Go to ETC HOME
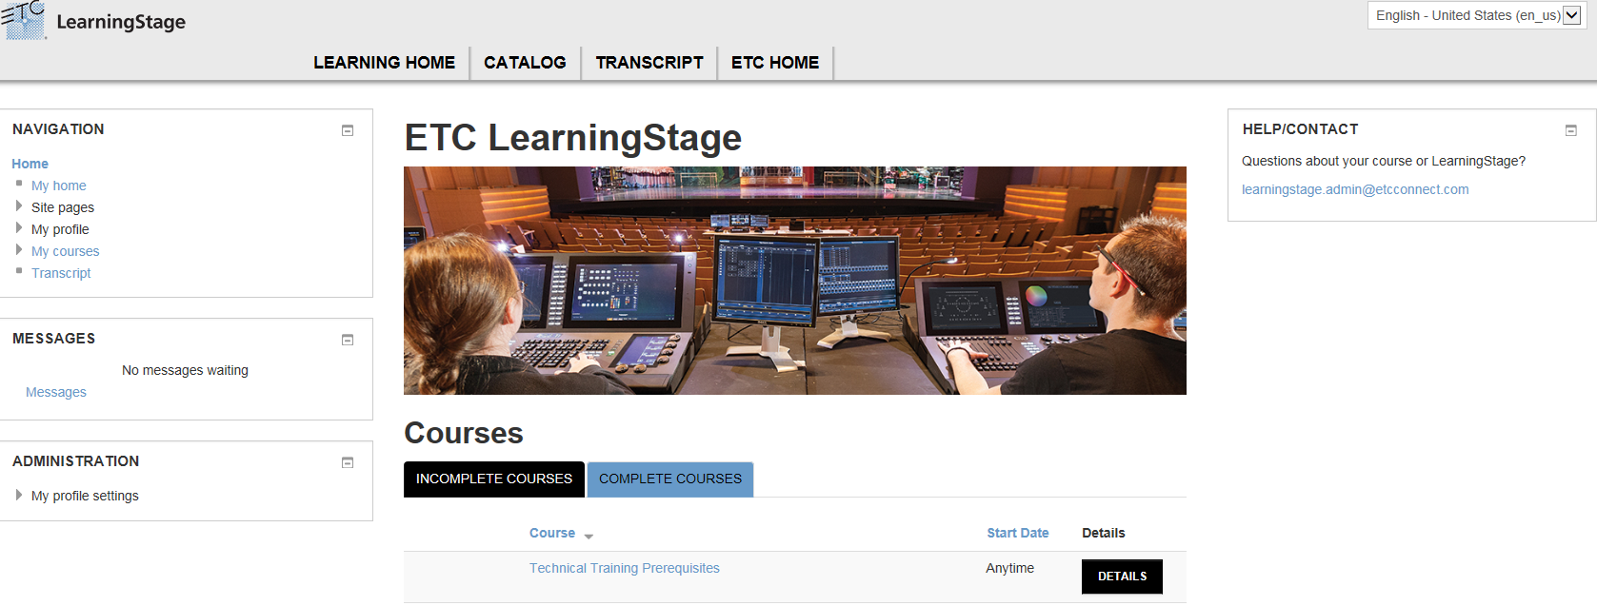 click(775, 63)
